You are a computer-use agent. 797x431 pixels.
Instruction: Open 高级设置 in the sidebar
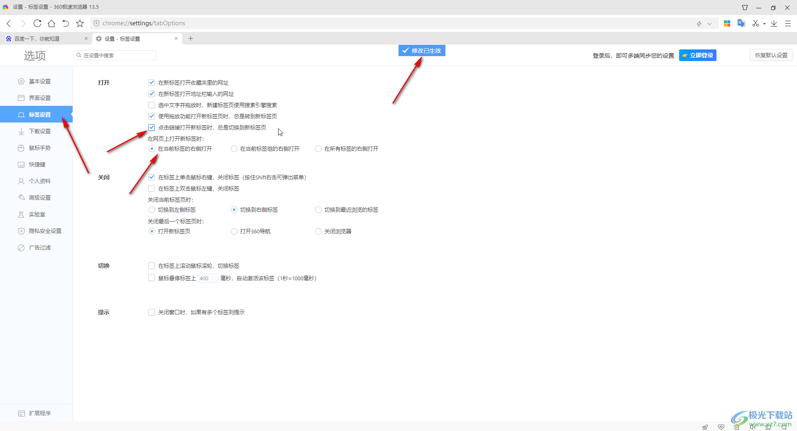pyautogui.click(x=36, y=198)
